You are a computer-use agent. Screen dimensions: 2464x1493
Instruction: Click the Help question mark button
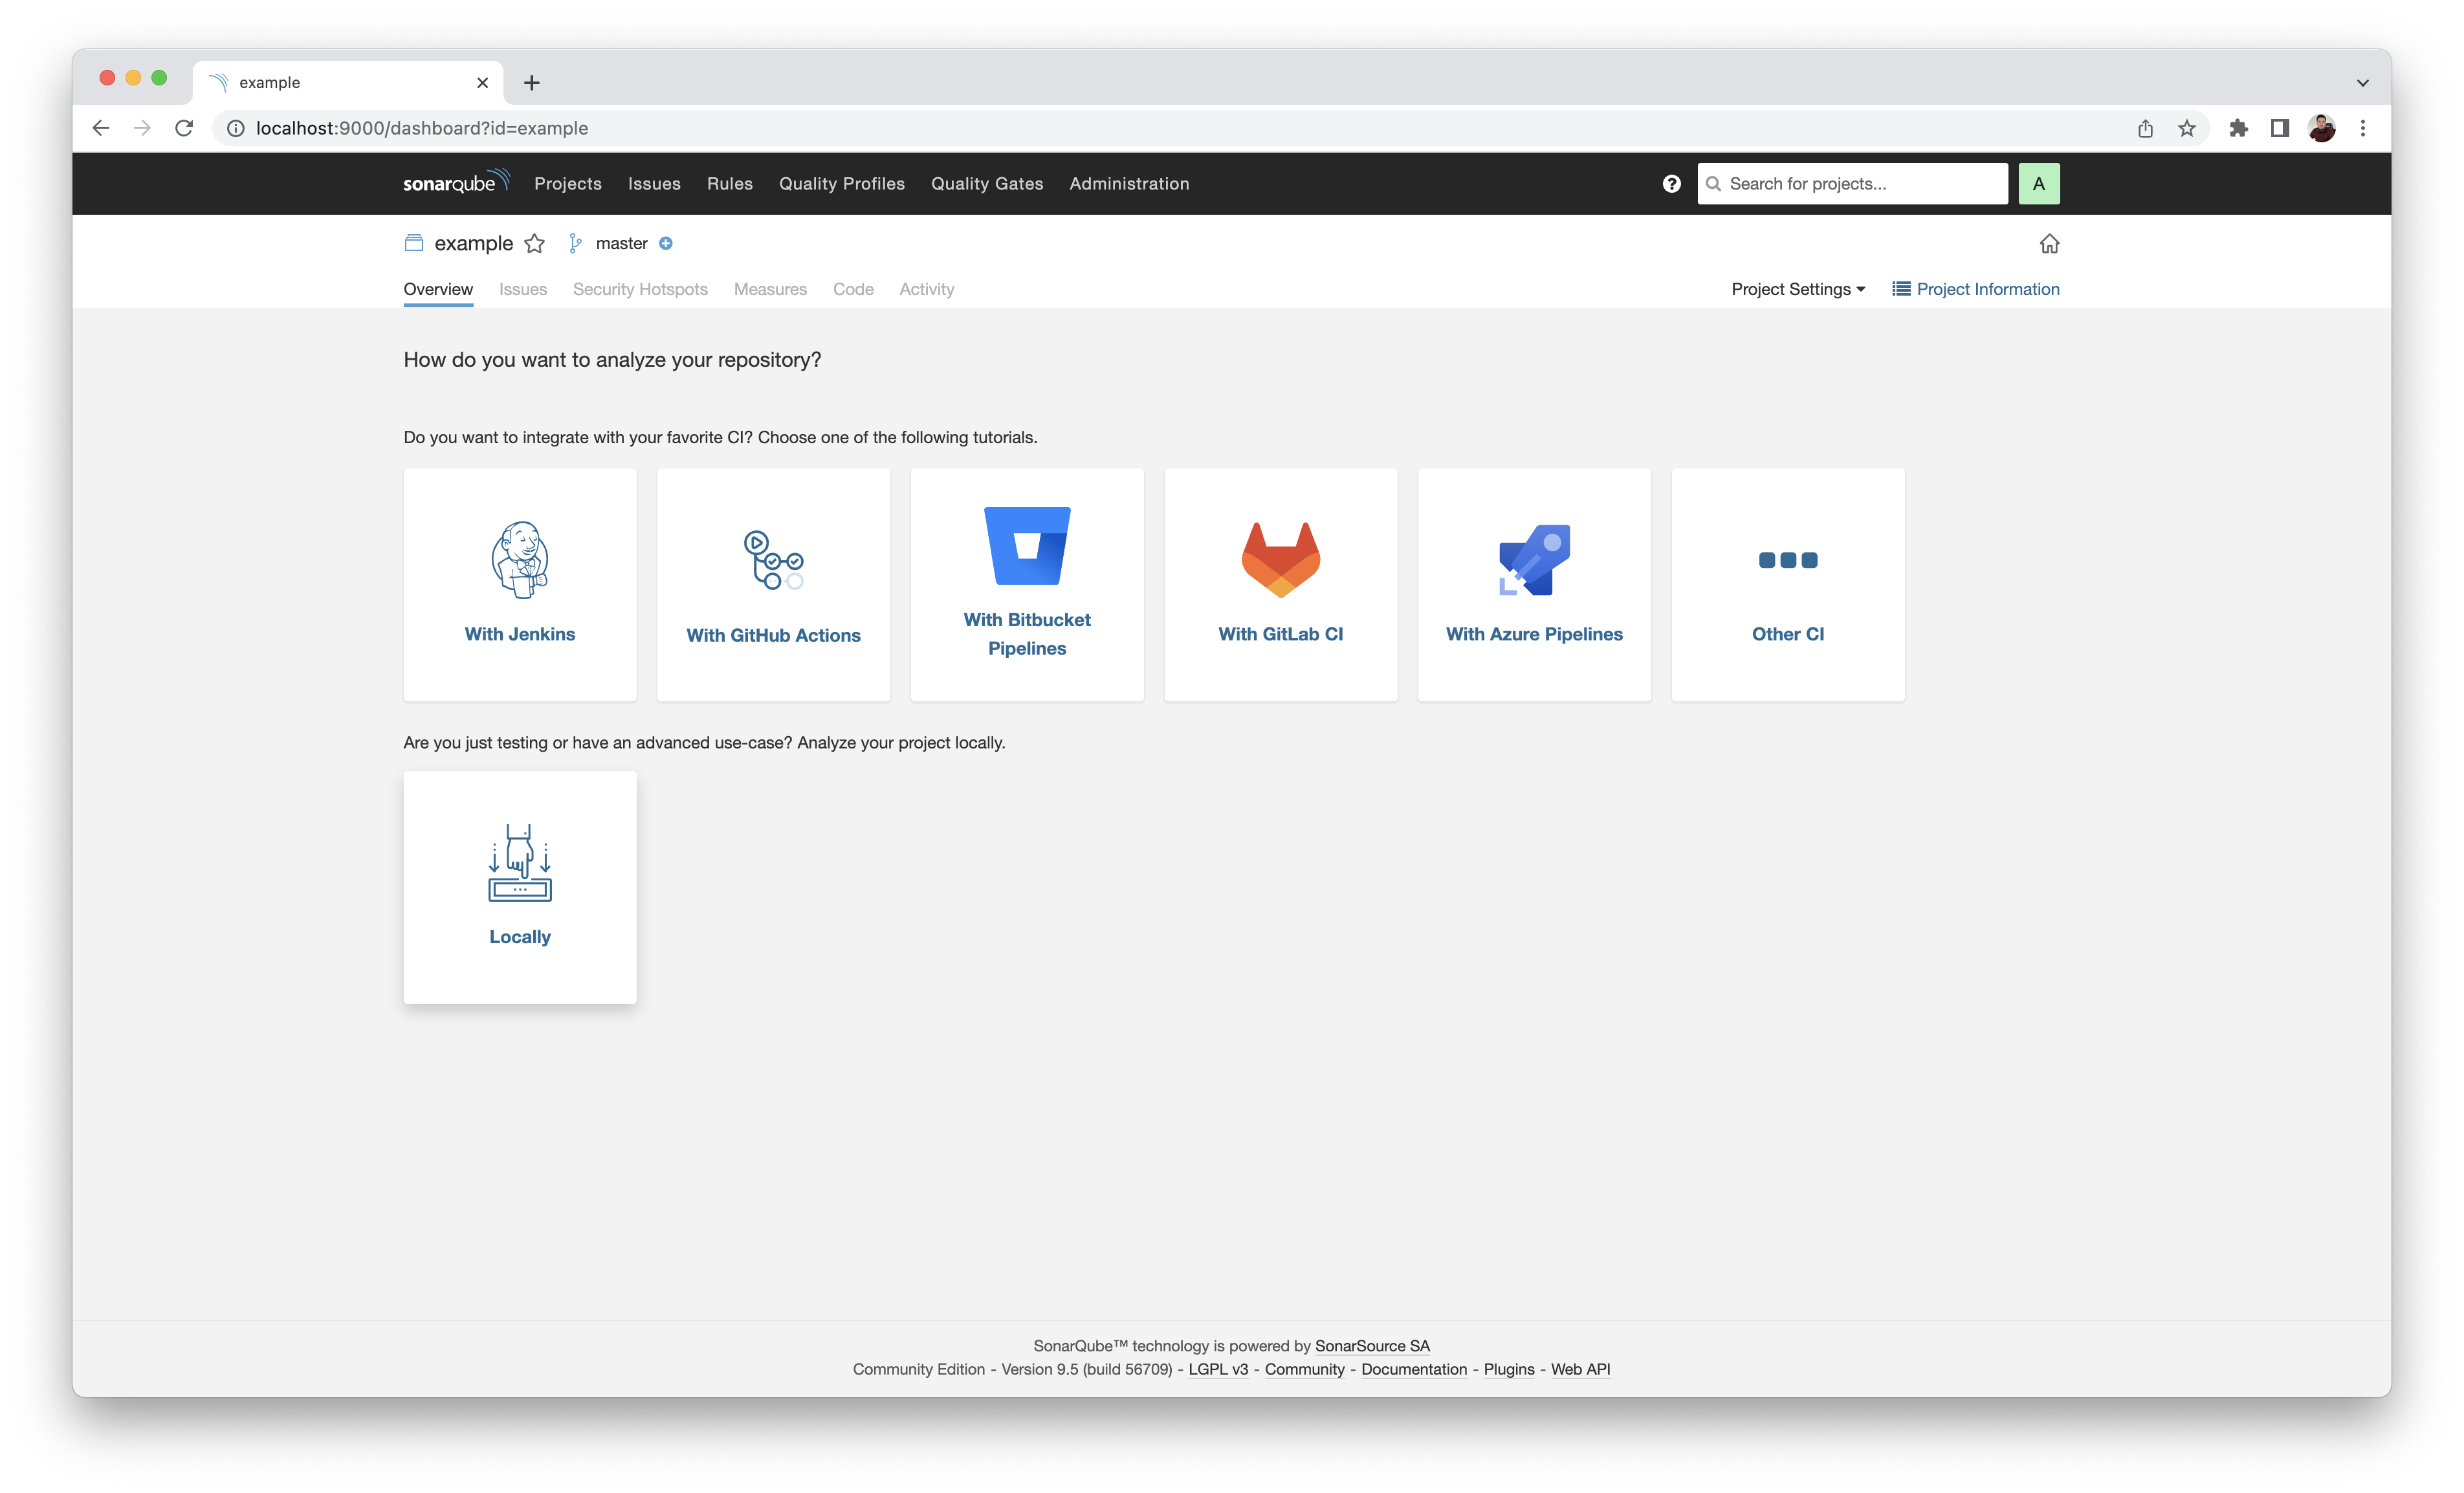tap(1672, 183)
